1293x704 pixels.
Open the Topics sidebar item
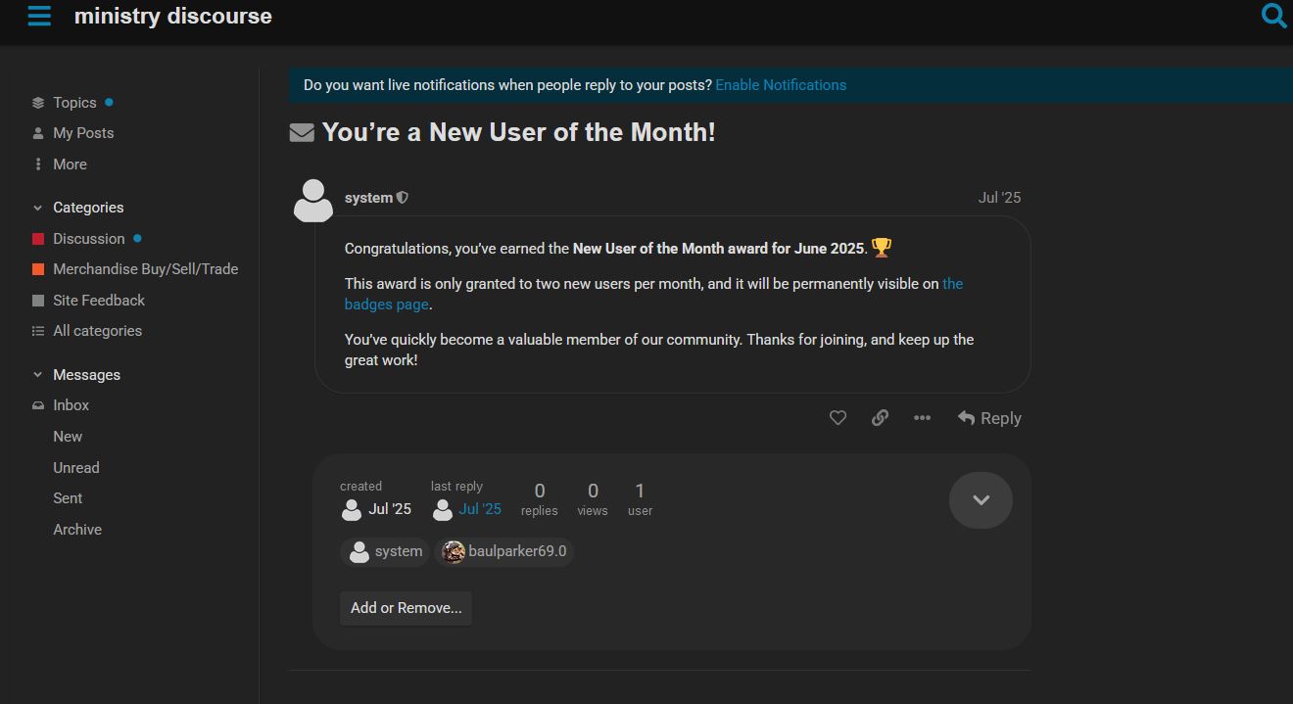click(x=74, y=103)
